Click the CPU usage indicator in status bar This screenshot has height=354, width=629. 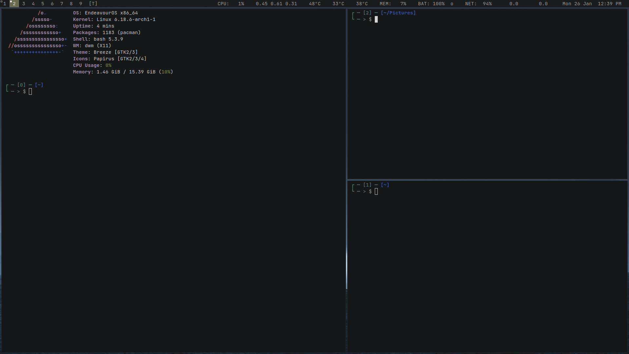pos(231,4)
